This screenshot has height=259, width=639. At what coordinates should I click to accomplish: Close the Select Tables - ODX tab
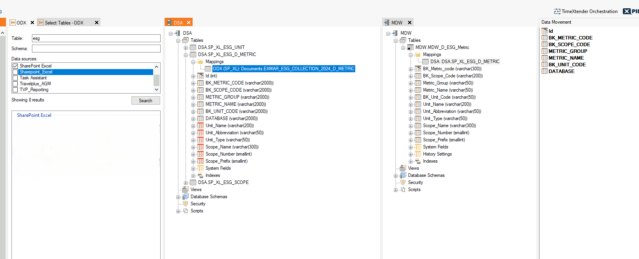(x=96, y=23)
